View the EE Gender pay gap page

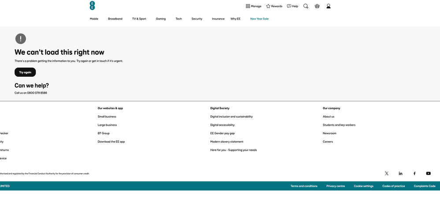(x=222, y=133)
